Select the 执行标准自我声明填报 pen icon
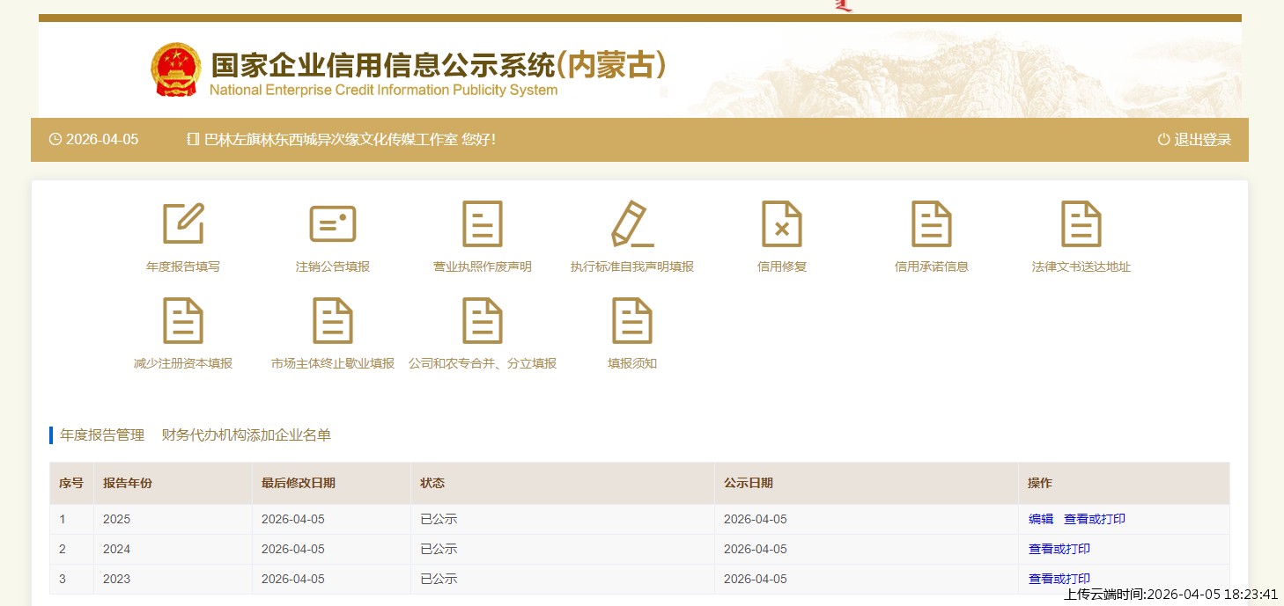 coord(632,223)
